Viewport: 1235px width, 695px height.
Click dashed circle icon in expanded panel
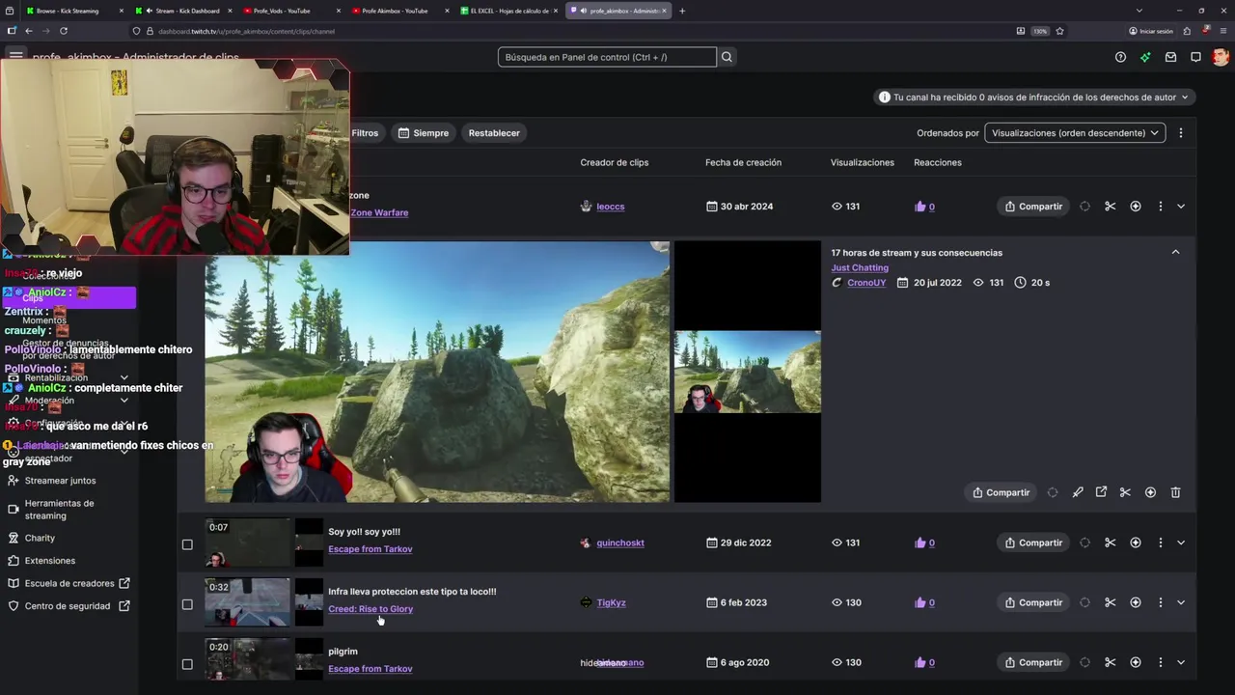(1053, 492)
